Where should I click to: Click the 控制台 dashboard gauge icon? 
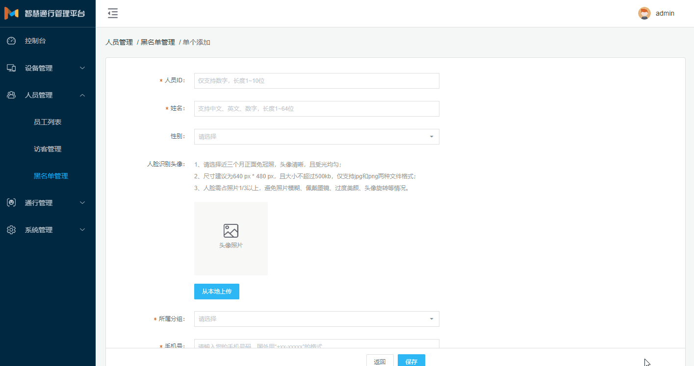(11, 41)
